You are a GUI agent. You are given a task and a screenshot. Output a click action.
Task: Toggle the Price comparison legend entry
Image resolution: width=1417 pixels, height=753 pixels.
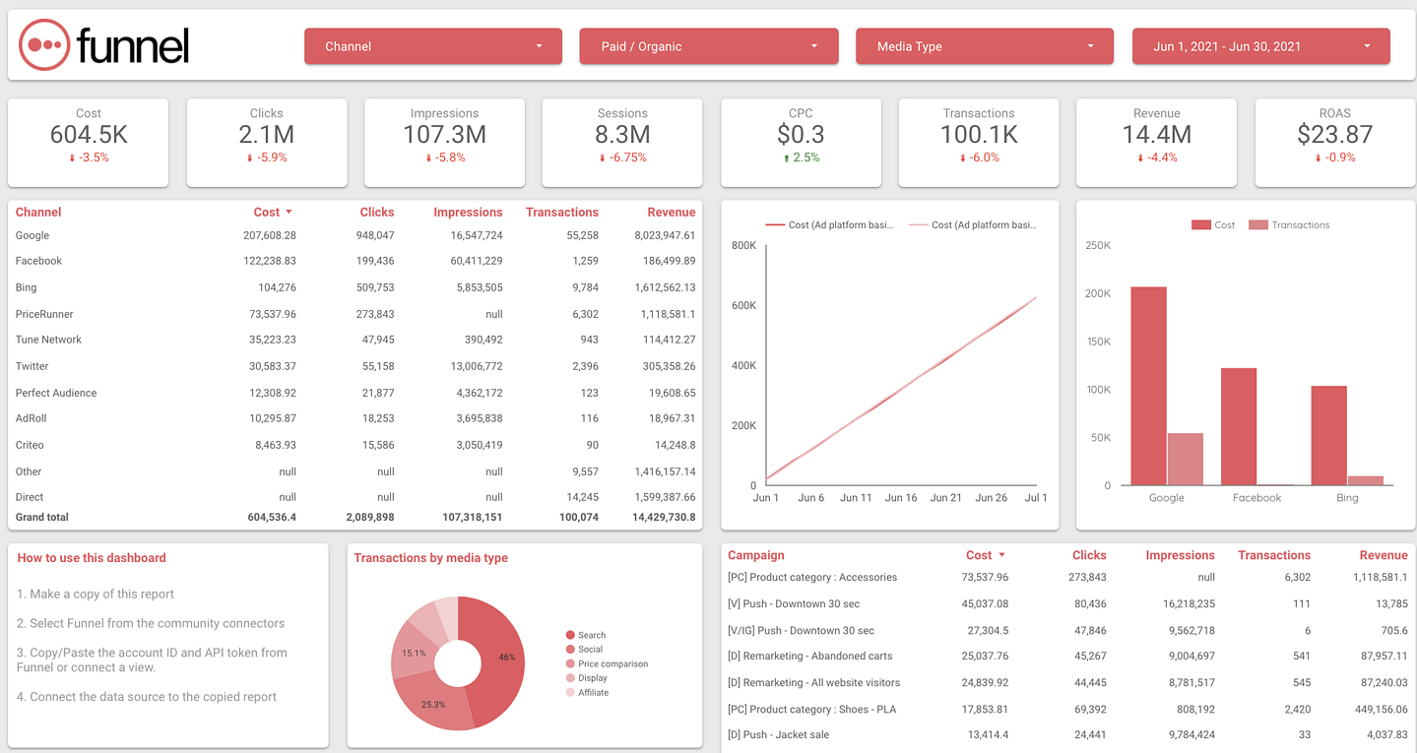coord(569,663)
